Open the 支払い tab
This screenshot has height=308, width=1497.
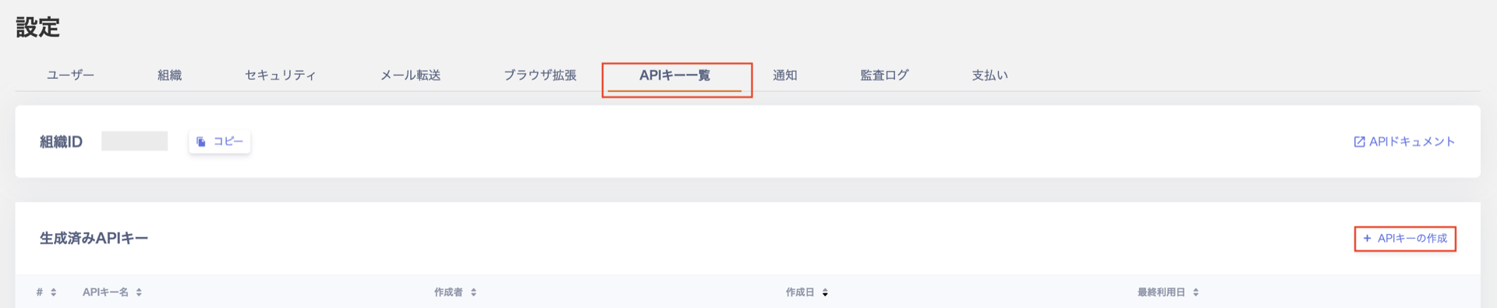[x=989, y=75]
